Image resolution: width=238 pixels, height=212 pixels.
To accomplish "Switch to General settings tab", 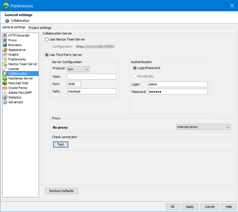I will (14, 27).
